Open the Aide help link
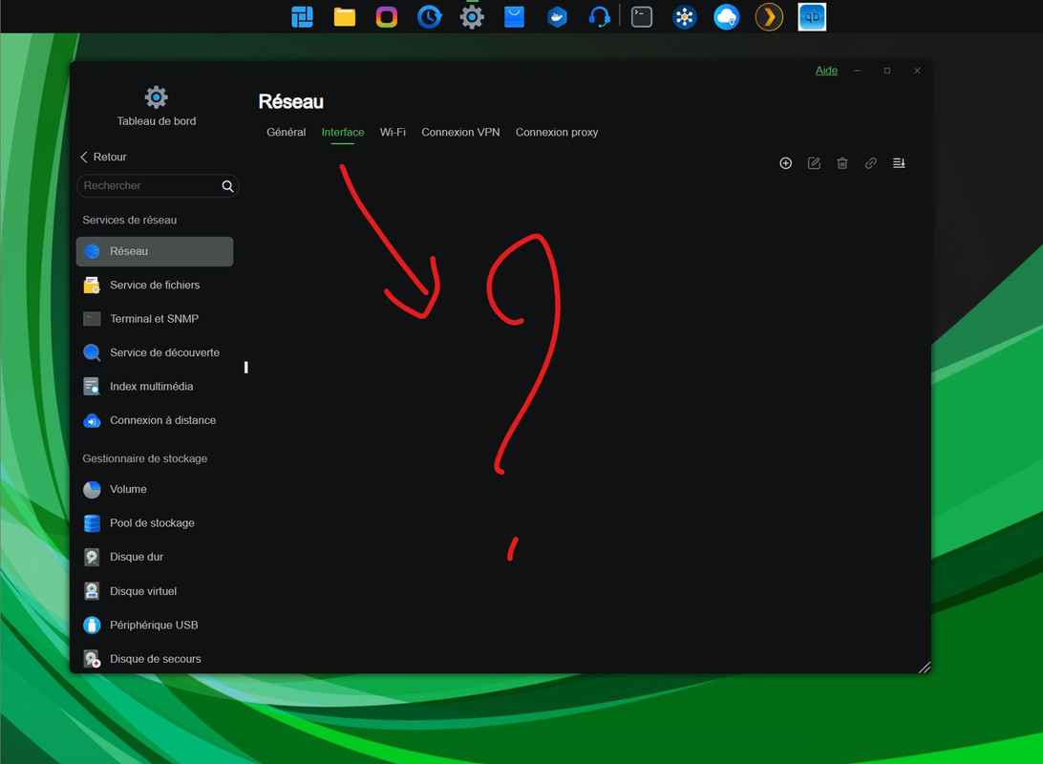Screen dimensions: 1043x764 click(x=826, y=71)
